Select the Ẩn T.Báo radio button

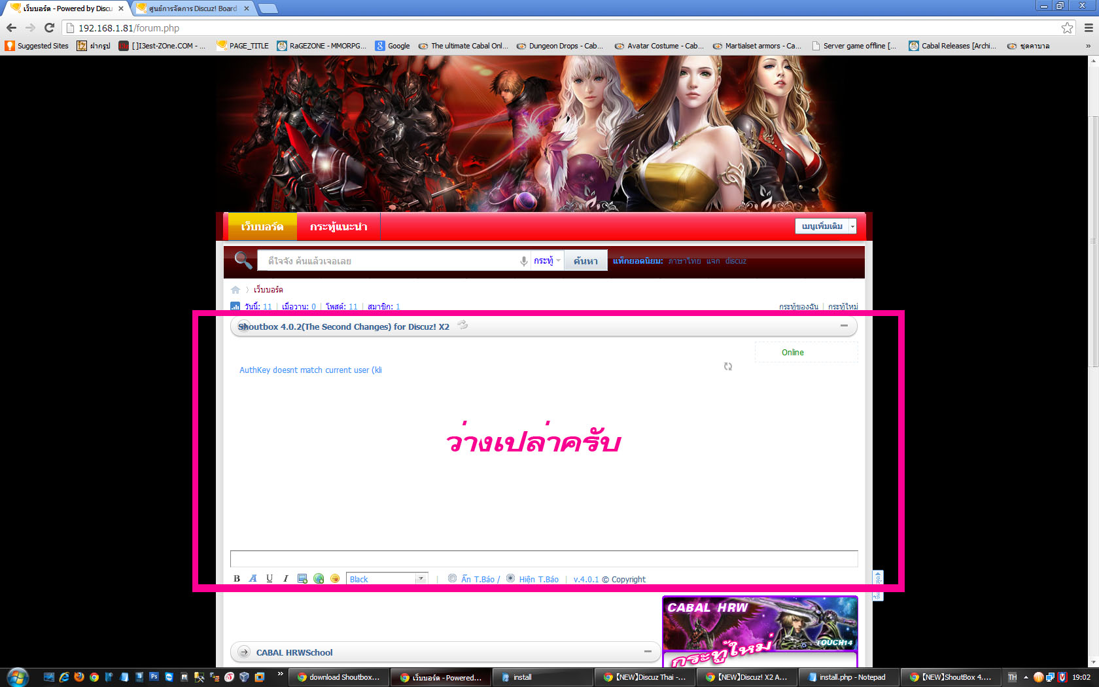452,578
